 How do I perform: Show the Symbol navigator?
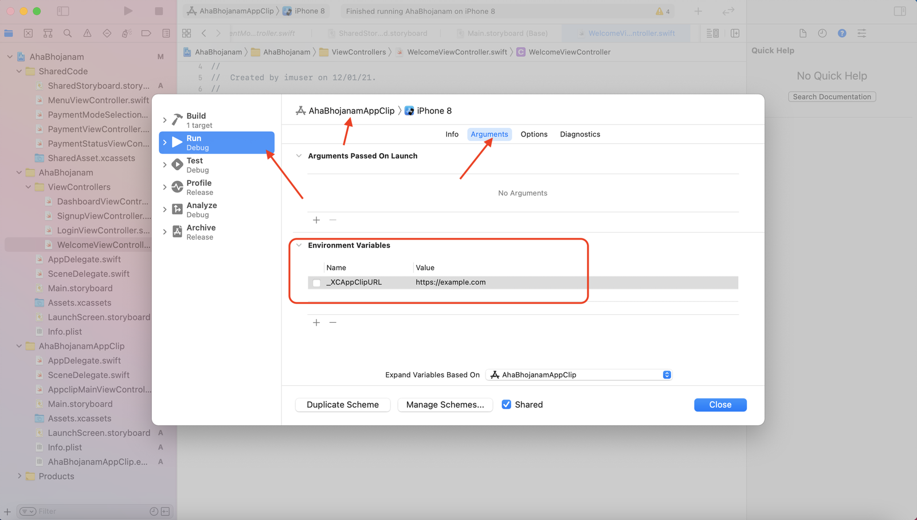point(48,33)
